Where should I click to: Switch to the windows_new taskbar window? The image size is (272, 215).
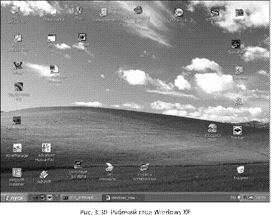[123, 198]
